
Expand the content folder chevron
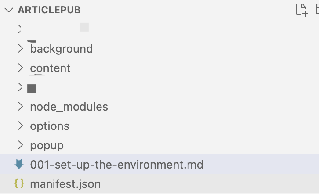tap(20, 68)
